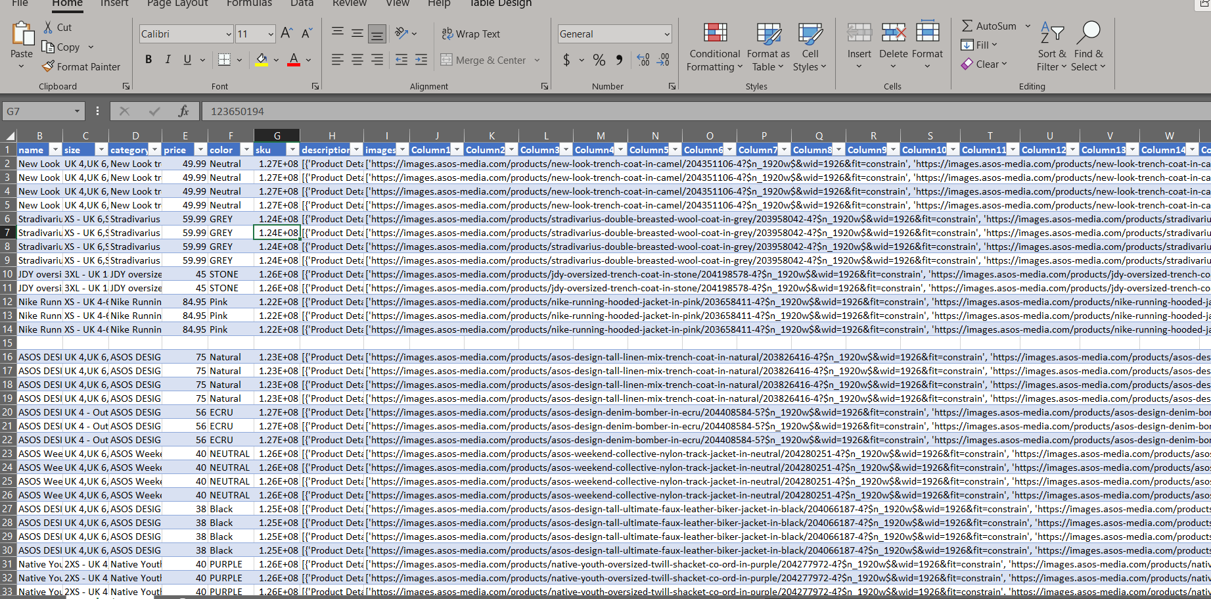This screenshot has height=599, width=1211.
Task: Click the Insert cells icon
Action: (859, 32)
